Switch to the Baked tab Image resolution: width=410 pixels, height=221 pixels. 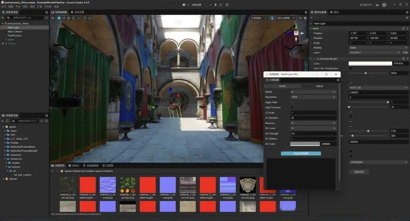pyautogui.click(x=319, y=86)
